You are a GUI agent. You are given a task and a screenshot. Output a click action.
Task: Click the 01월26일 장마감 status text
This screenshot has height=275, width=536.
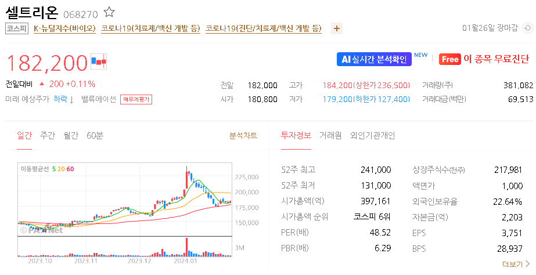click(x=490, y=28)
